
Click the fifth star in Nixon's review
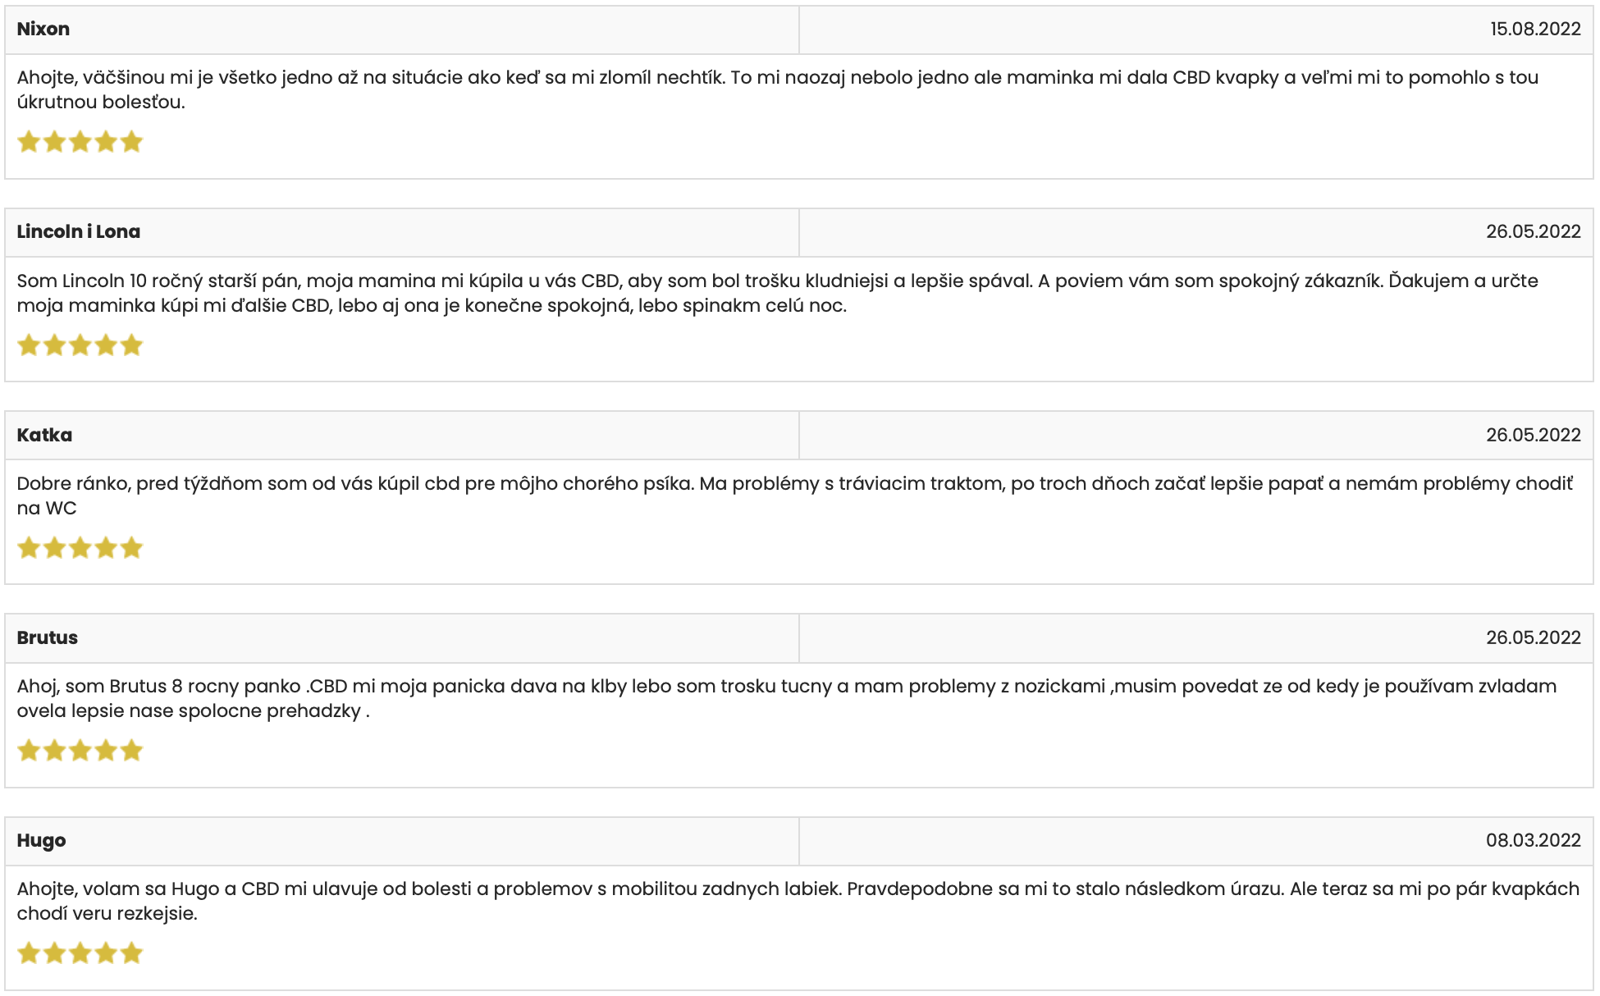point(131,142)
